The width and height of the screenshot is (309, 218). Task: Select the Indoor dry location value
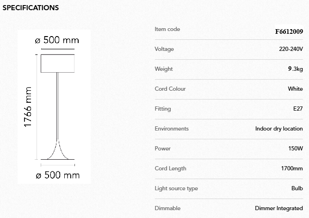point(279,129)
